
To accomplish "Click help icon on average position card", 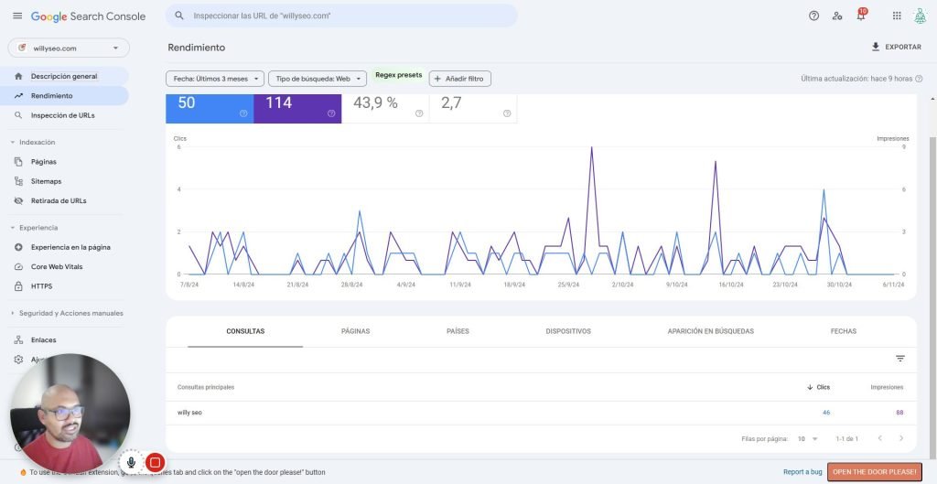I will 507,113.
